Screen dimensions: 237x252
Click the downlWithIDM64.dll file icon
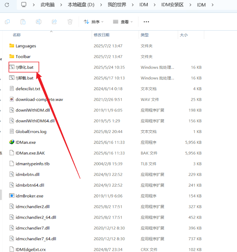[12, 121]
